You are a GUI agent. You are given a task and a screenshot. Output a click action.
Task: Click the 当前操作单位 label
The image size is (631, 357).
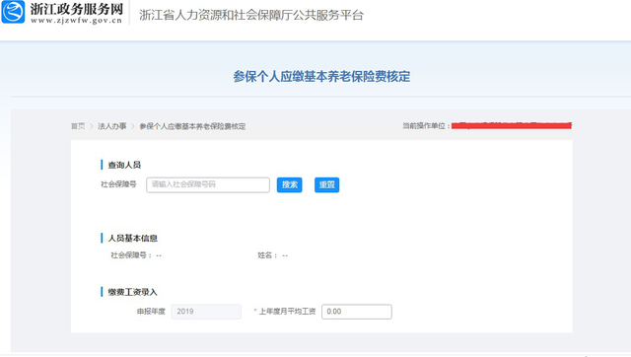426,126
